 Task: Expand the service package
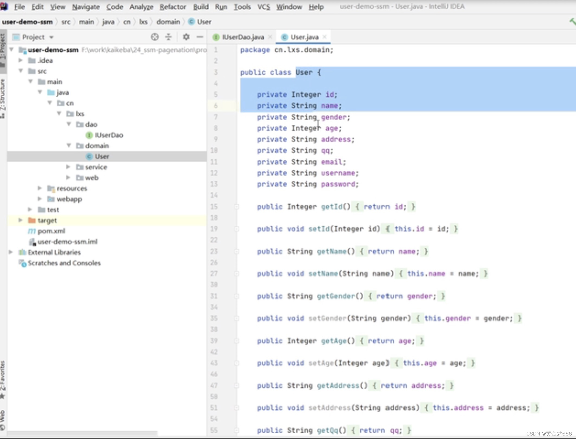[x=68, y=167]
